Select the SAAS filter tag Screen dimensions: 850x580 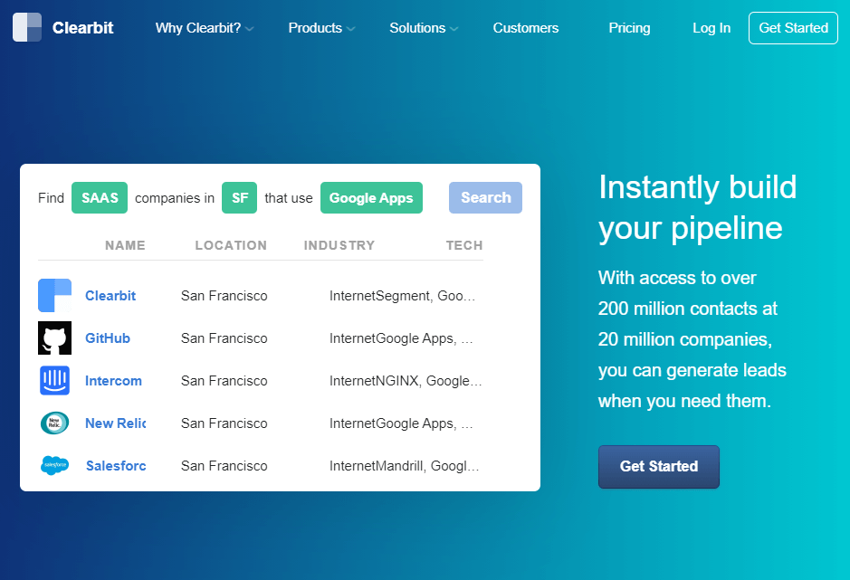coord(100,198)
